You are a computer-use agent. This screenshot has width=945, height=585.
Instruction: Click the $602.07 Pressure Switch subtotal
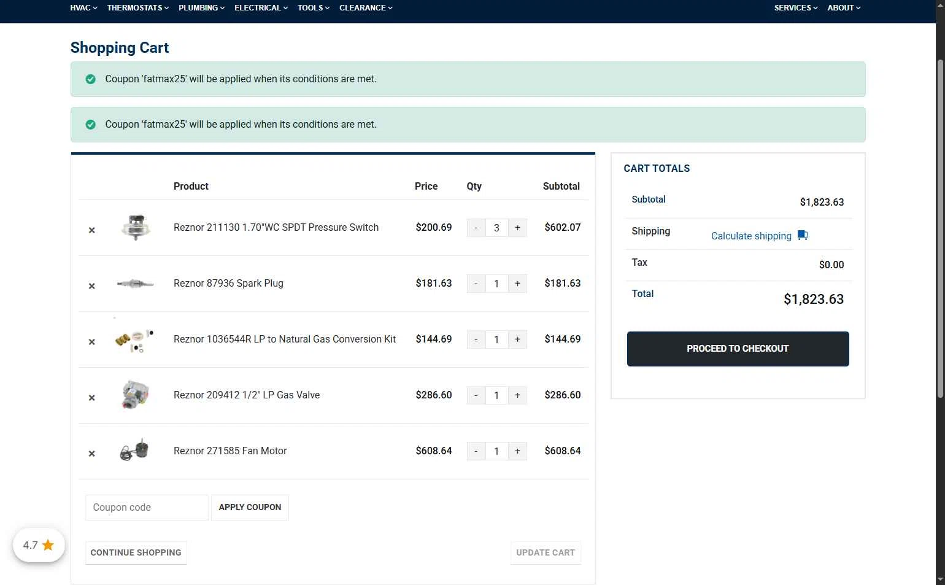coord(563,228)
